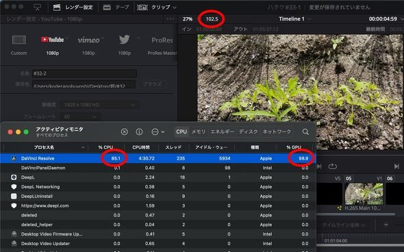Toggle loop playback in viewer
Screen dimensions: 404x252
point(333,166)
